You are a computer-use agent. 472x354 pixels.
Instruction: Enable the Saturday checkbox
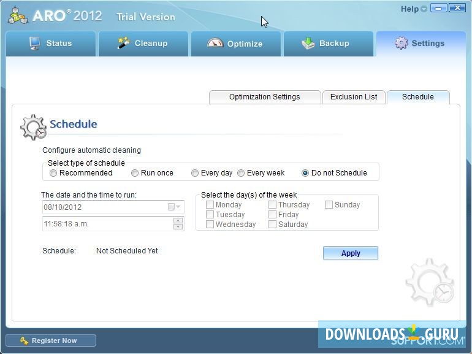click(272, 225)
